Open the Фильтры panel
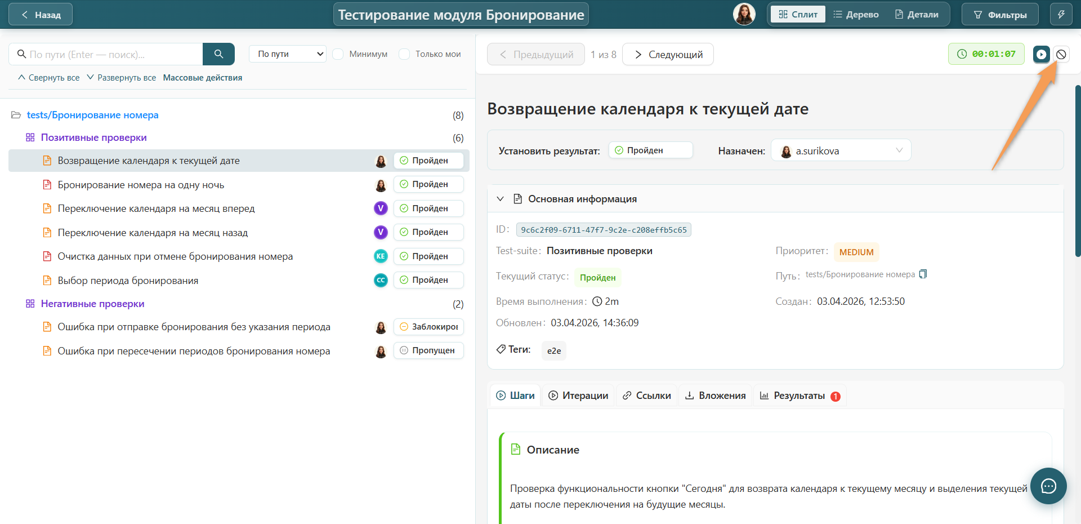Image resolution: width=1081 pixels, height=524 pixels. tap(1000, 15)
